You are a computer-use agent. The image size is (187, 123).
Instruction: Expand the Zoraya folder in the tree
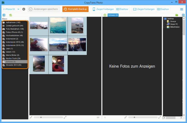(165, 22)
